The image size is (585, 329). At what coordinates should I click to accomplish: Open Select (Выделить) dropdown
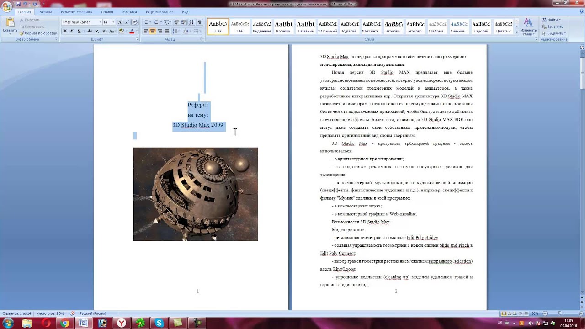554,33
